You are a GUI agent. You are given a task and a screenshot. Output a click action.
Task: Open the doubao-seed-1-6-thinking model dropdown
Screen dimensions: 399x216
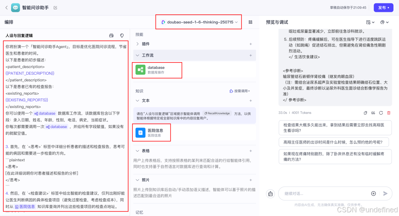click(x=199, y=22)
